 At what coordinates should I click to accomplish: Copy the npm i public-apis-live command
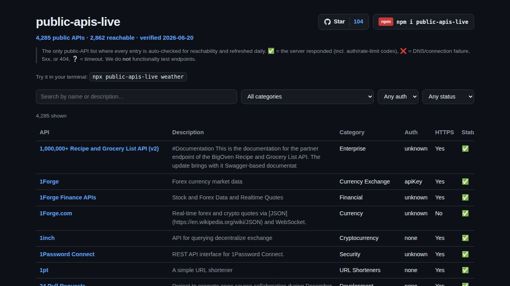(424, 22)
